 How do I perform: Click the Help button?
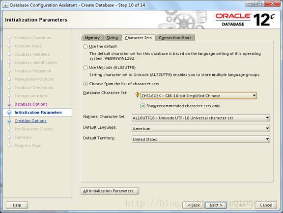17,205
